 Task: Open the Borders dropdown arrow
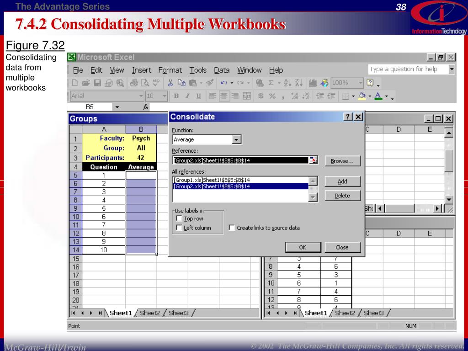[353, 96]
